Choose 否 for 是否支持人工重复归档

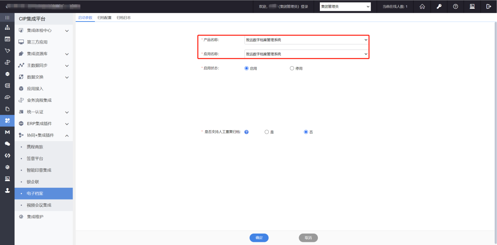(x=306, y=132)
